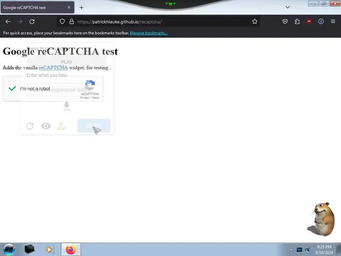Bookmark this page with the star

255,21
